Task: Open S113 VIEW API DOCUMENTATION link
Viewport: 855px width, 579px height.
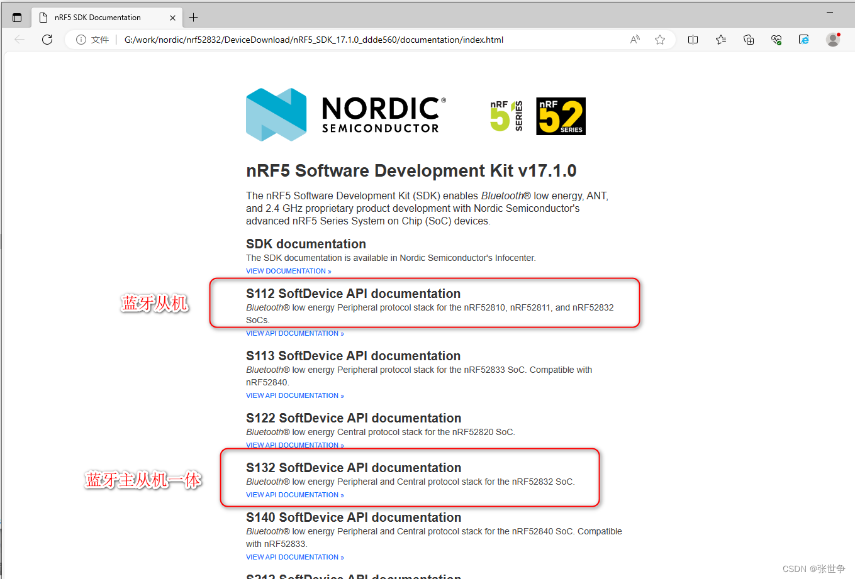Action: [x=295, y=395]
